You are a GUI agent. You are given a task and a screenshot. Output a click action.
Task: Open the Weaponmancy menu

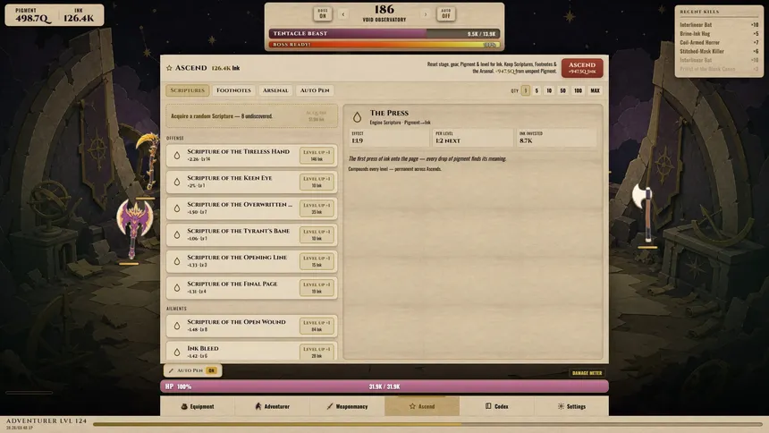[x=347, y=406]
